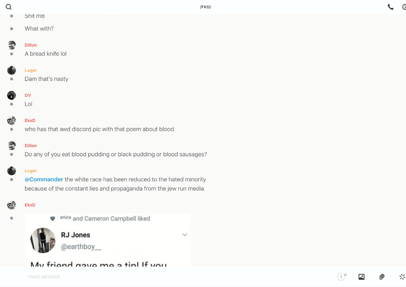Image resolution: width=406 pixels, height=287 pixels.
Task: Click the heart icon in the tweet image
Action: [x=52, y=219]
